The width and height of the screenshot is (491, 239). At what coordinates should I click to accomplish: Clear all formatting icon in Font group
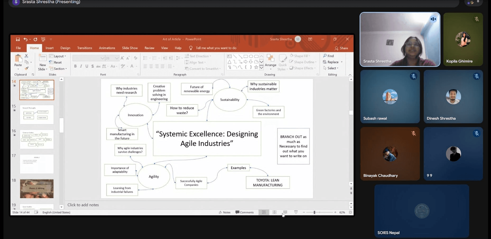click(x=136, y=58)
